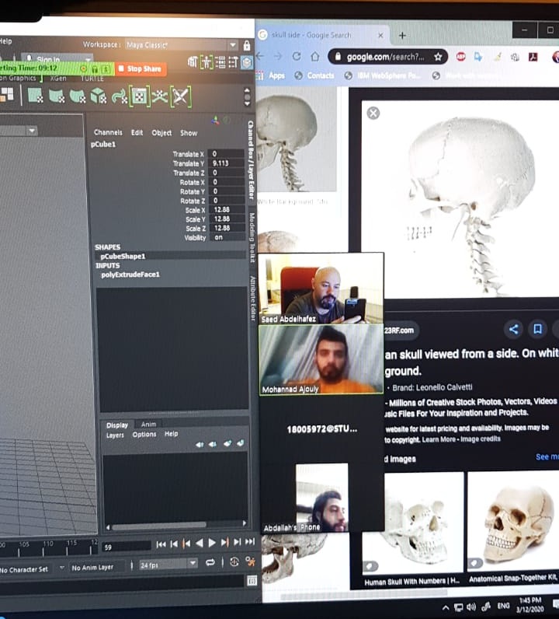Go to end of playback range

click(250, 543)
